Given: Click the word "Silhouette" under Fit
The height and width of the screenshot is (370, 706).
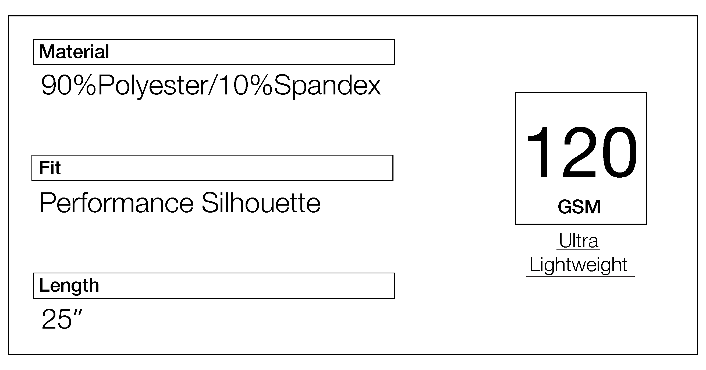Looking at the screenshot, I should [261, 203].
